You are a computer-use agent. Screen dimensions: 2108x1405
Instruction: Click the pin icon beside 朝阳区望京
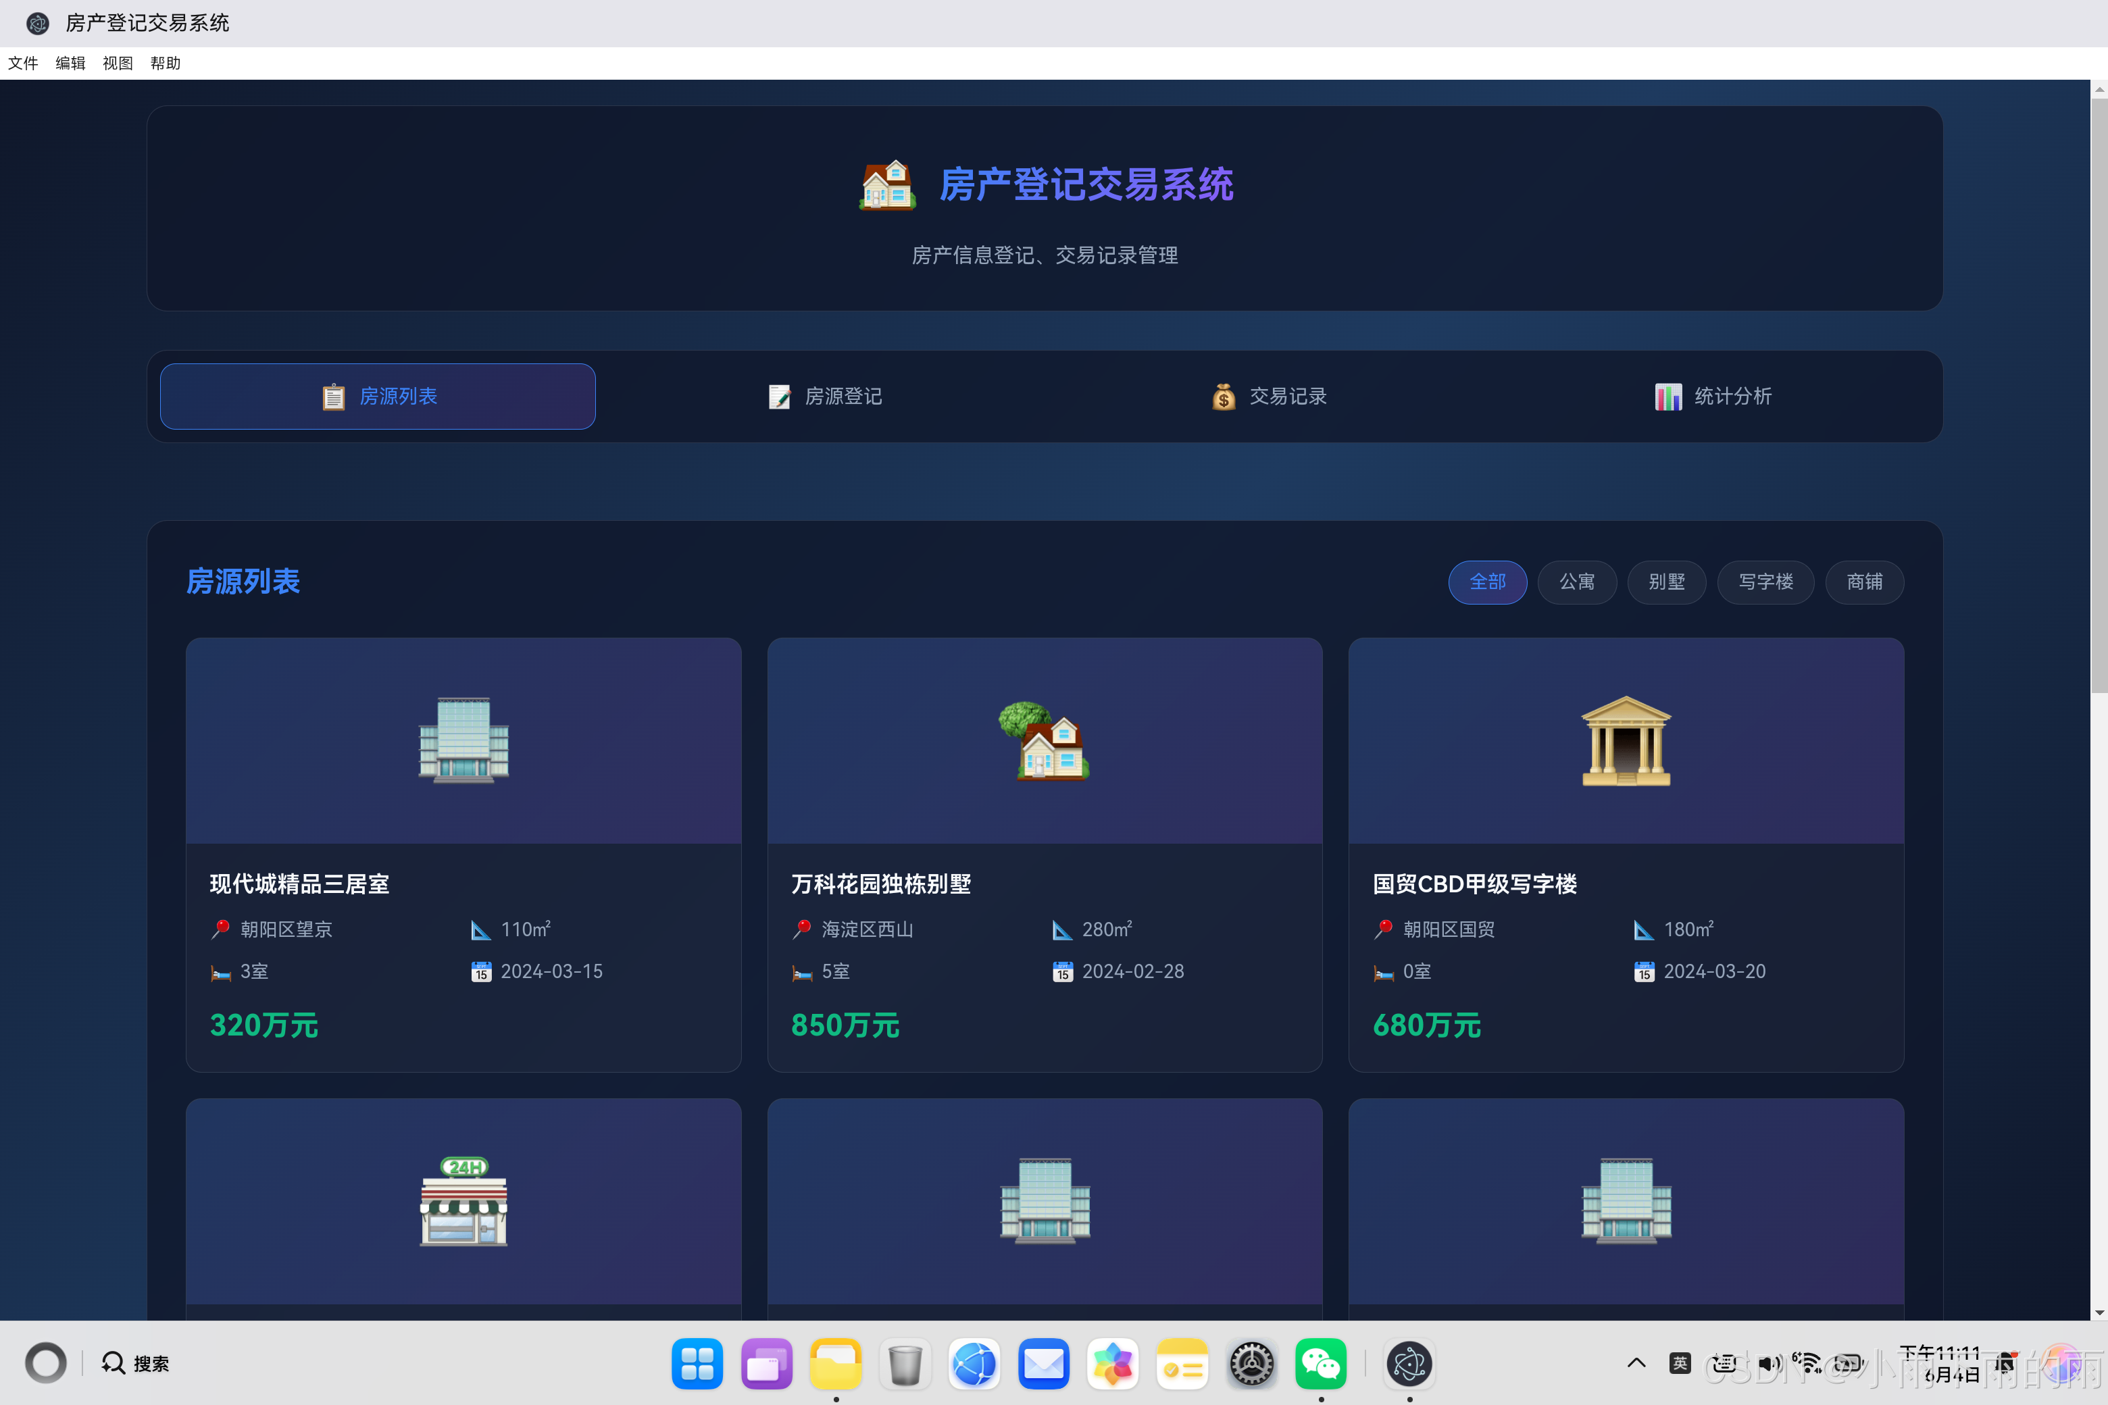220,930
